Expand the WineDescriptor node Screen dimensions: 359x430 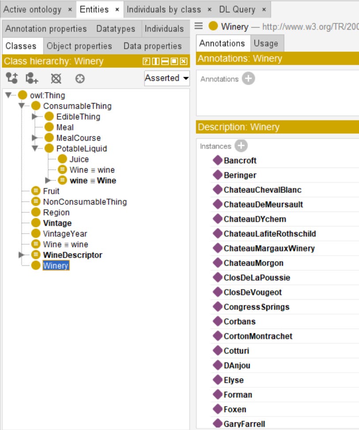point(21,255)
